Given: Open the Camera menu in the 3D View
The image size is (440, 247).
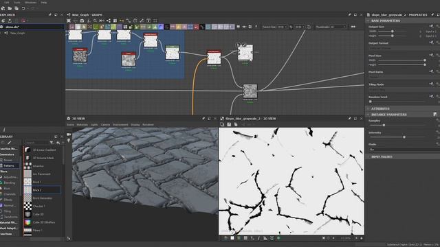Looking at the screenshot, I should point(105,125).
